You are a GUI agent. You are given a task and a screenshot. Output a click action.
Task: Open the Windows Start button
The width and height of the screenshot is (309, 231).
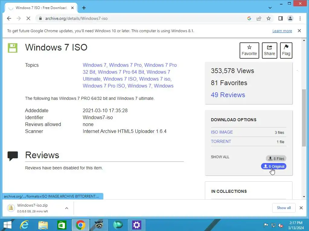pos(8,225)
